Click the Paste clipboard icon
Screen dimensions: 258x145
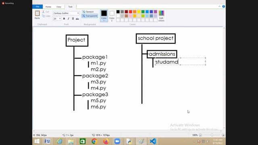tap(37, 13)
